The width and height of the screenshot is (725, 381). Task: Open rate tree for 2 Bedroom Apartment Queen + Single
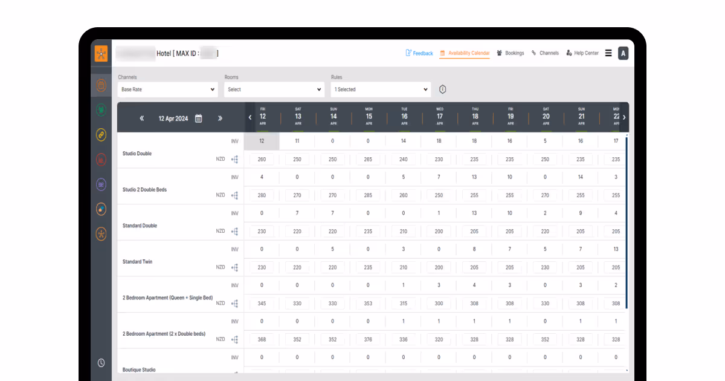click(x=234, y=304)
